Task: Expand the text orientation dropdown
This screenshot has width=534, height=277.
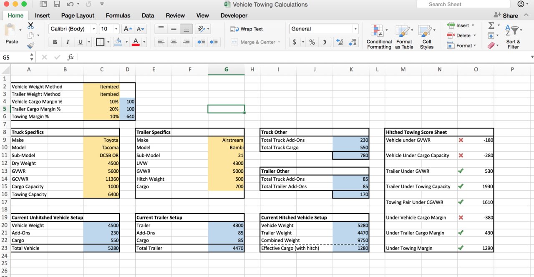Action: tap(208, 29)
